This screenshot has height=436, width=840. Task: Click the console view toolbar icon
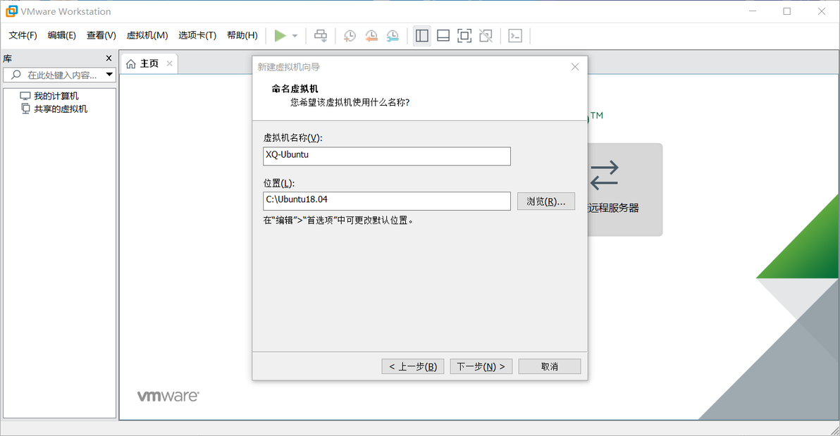[515, 36]
